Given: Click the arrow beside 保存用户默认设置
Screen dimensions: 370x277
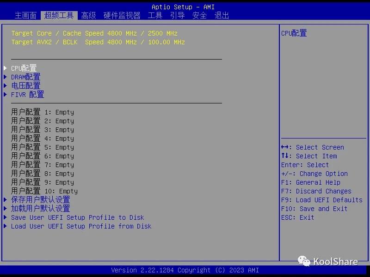Looking at the screenshot, I should [x=6, y=200].
